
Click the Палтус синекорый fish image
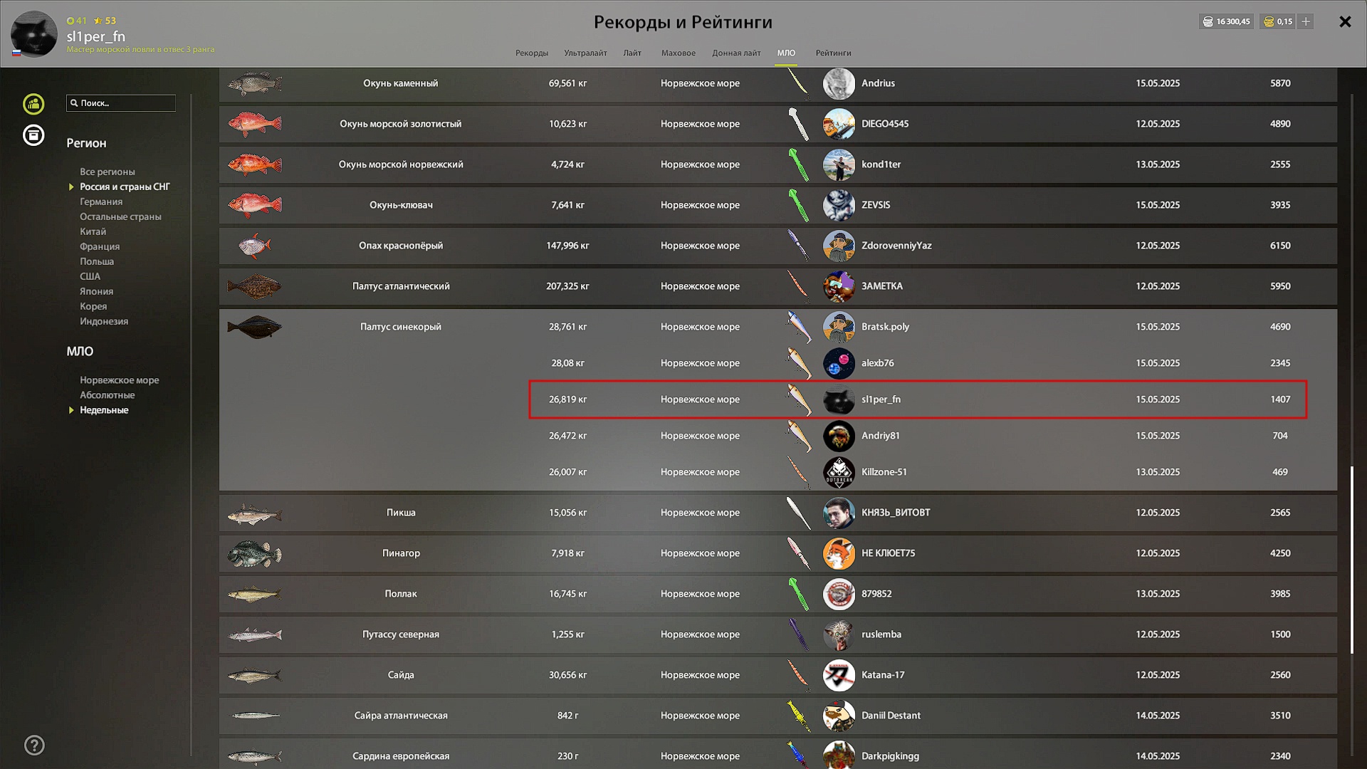click(255, 328)
